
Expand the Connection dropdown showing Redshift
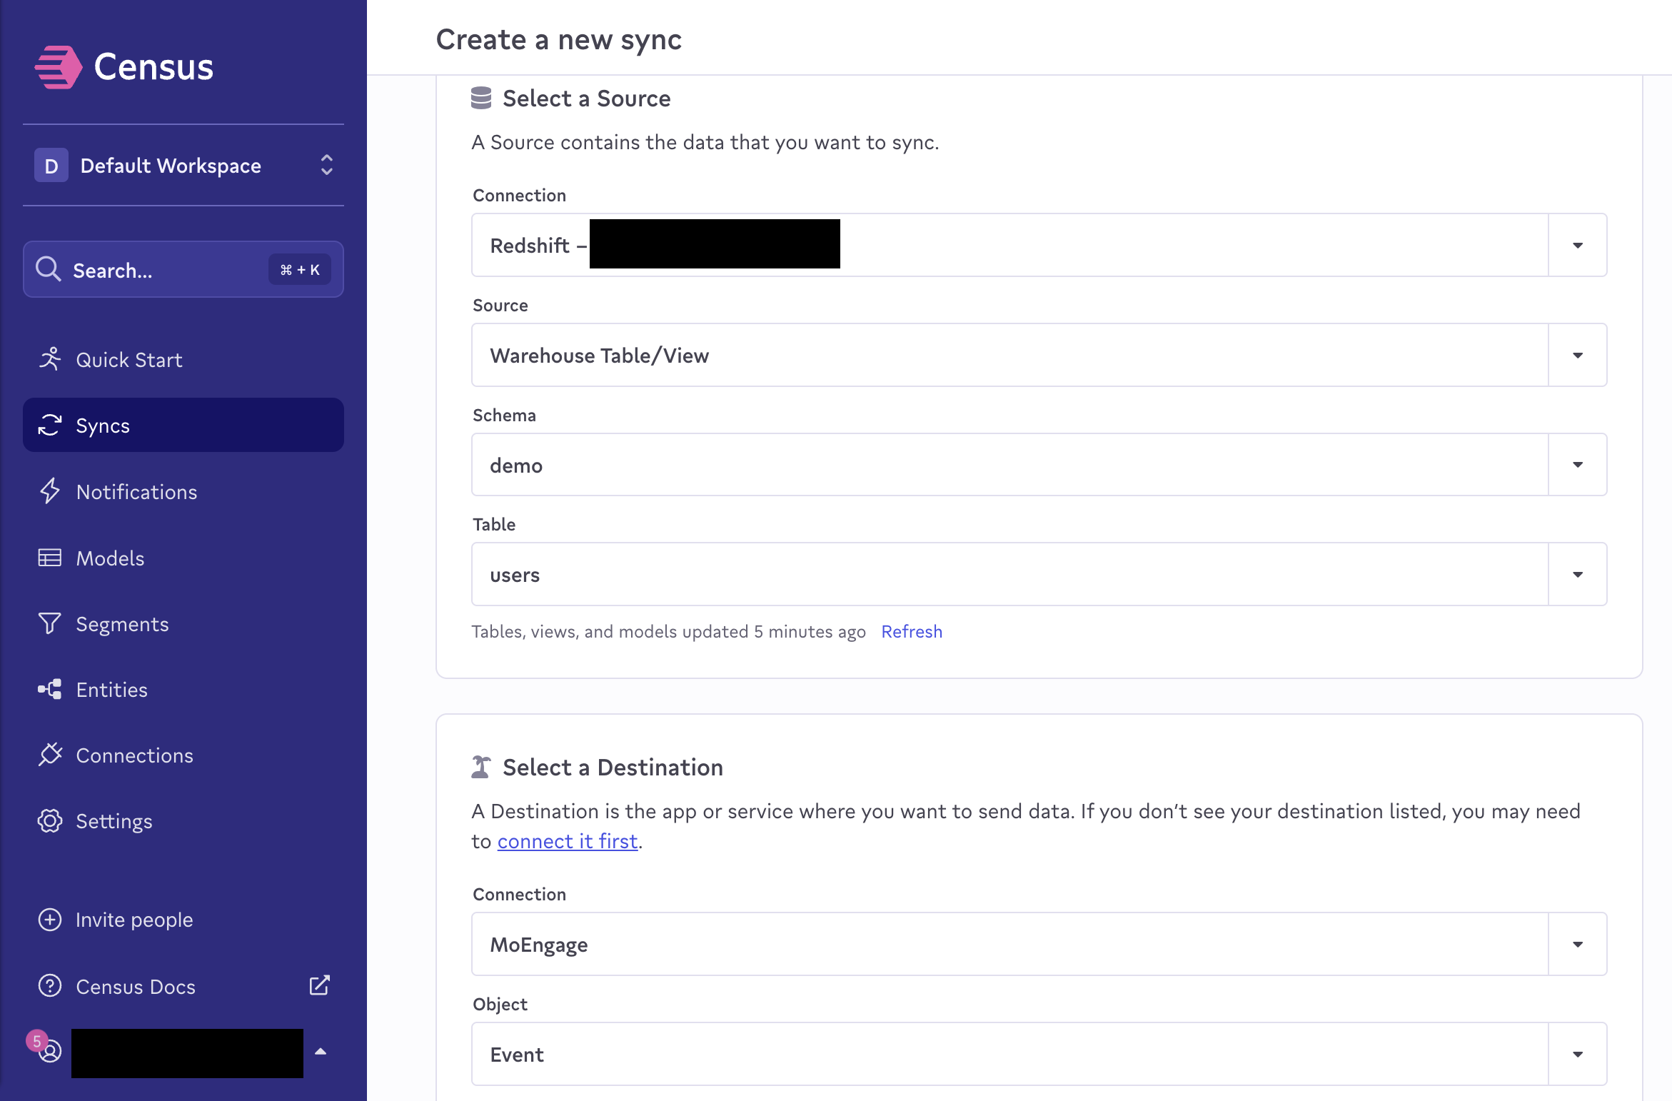[x=1577, y=245]
